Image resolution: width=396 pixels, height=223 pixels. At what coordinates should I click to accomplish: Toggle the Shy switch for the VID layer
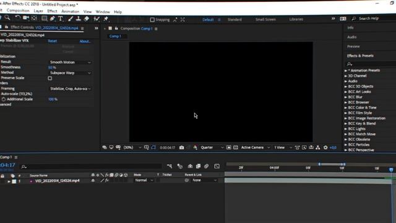tap(93, 180)
